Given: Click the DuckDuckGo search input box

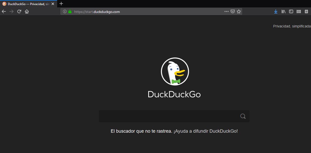Looking at the screenshot, I should (x=168, y=116).
